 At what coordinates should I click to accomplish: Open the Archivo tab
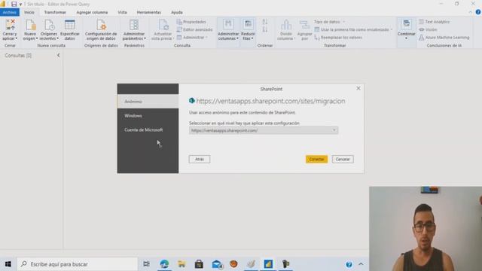(10, 12)
